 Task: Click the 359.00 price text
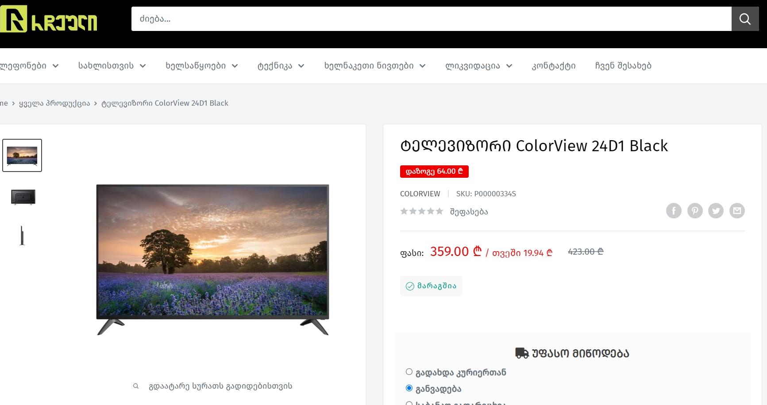pos(455,252)
